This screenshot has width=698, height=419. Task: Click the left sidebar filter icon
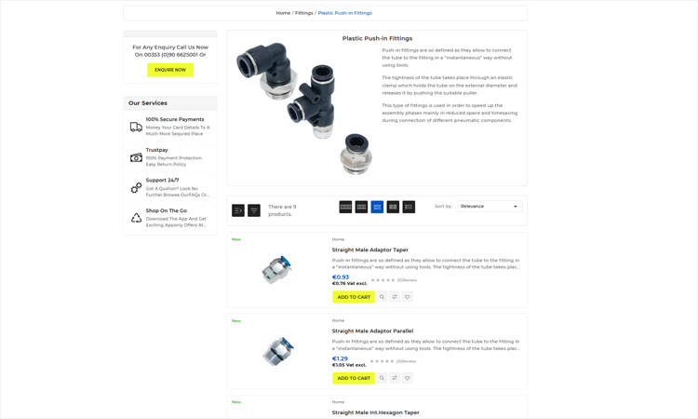[238, 210]
